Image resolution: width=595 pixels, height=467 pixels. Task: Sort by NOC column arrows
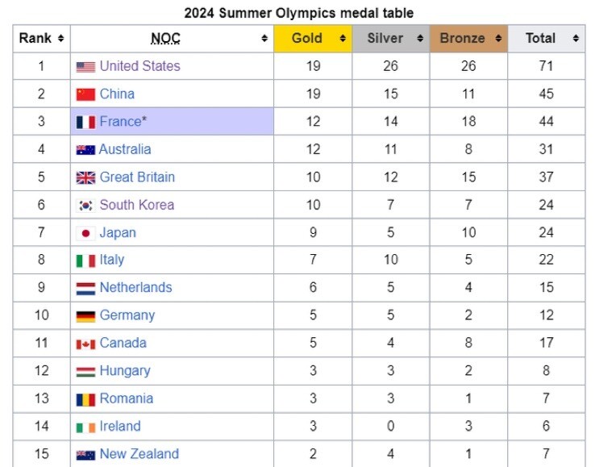[x=264, y=39]
